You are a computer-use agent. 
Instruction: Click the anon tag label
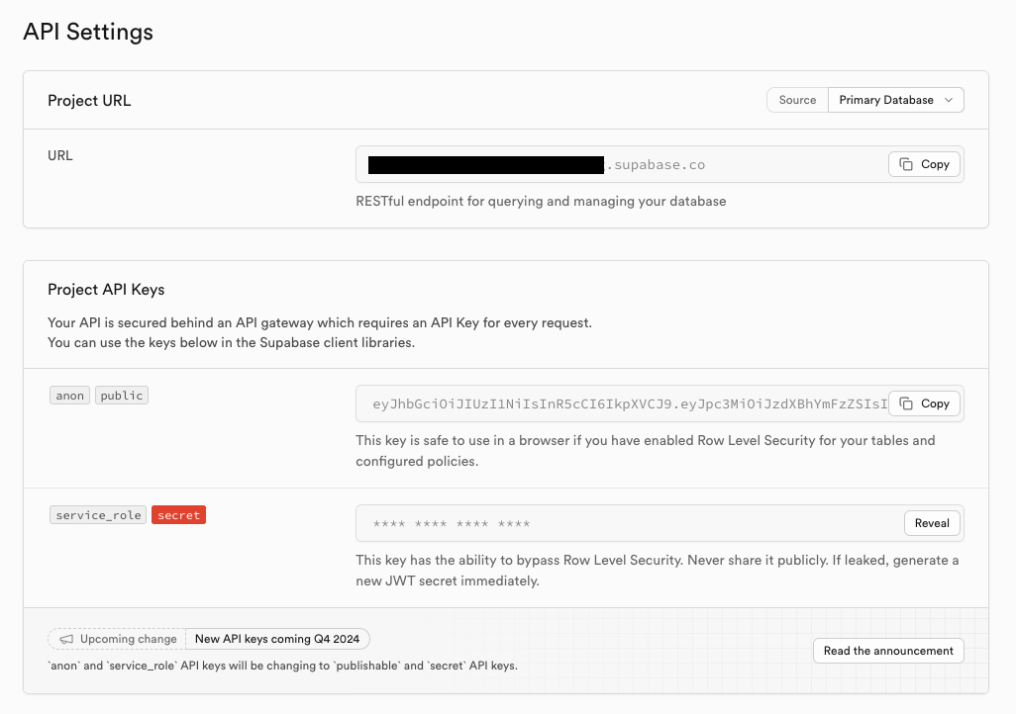click(69, 396)
